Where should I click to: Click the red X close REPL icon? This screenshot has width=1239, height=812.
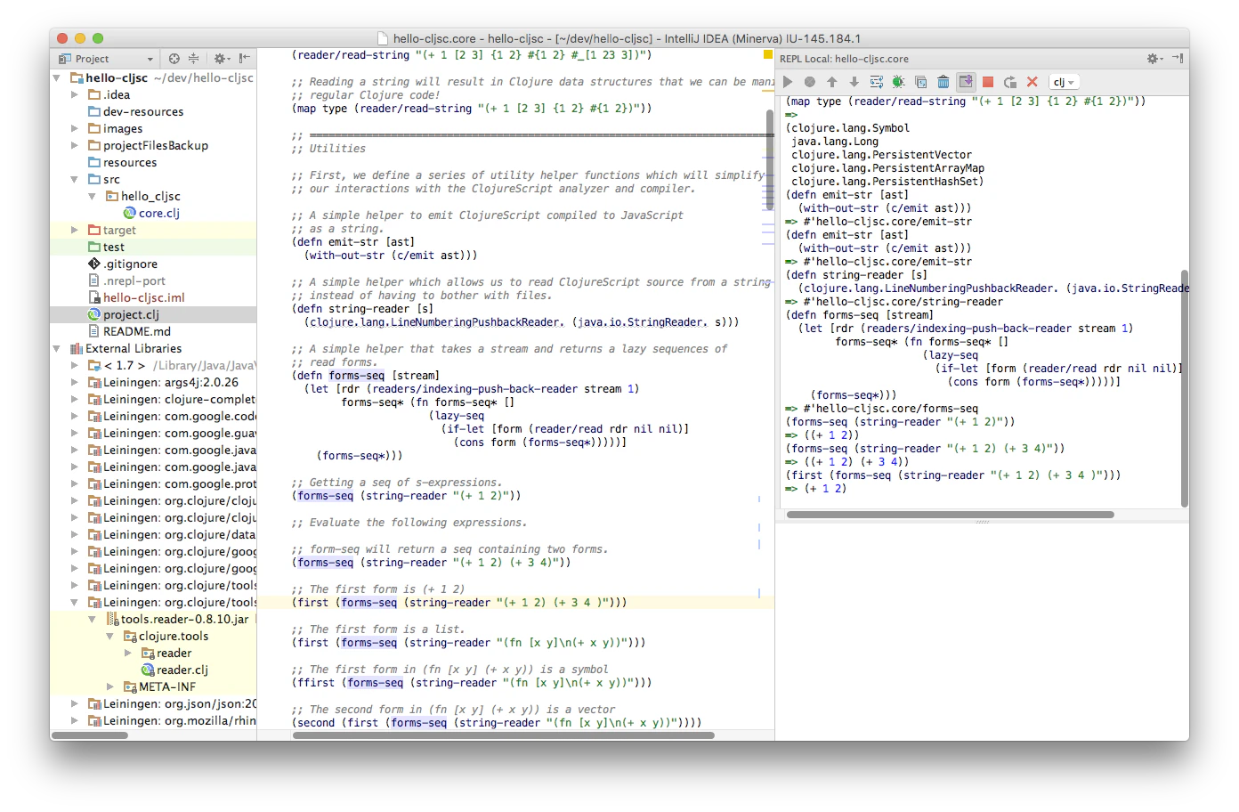1032,82
